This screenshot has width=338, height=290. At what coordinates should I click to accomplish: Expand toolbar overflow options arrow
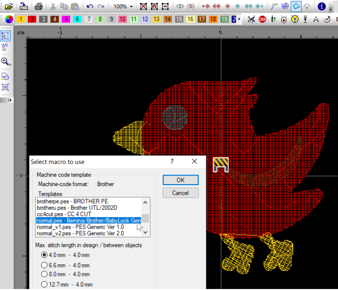coord(331,9)
